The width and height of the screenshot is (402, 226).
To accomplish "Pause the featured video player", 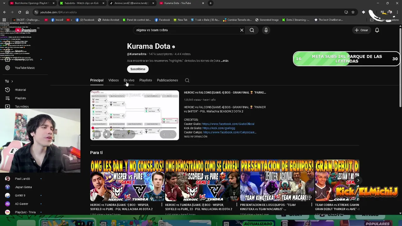I will point(97,134).
